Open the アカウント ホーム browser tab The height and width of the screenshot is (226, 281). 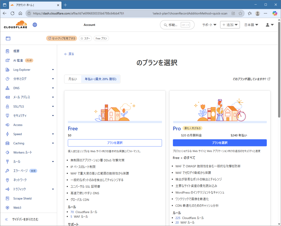pyautogui.click(x=35, y=5)
